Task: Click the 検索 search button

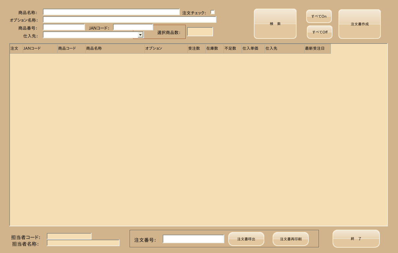Action: coord(275,24)
